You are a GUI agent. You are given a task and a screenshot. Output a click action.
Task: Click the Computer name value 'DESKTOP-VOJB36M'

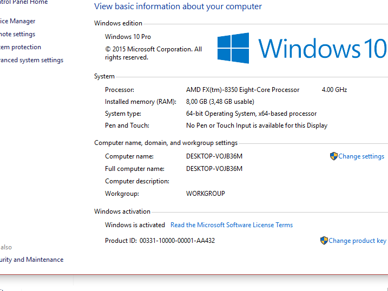(x=214, y=156)
